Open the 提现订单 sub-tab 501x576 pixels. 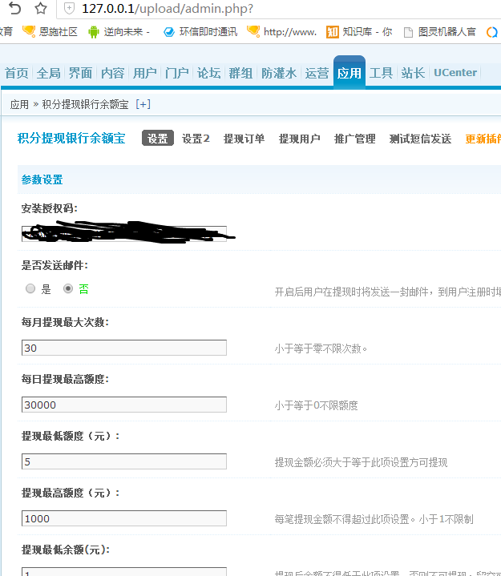244,139
